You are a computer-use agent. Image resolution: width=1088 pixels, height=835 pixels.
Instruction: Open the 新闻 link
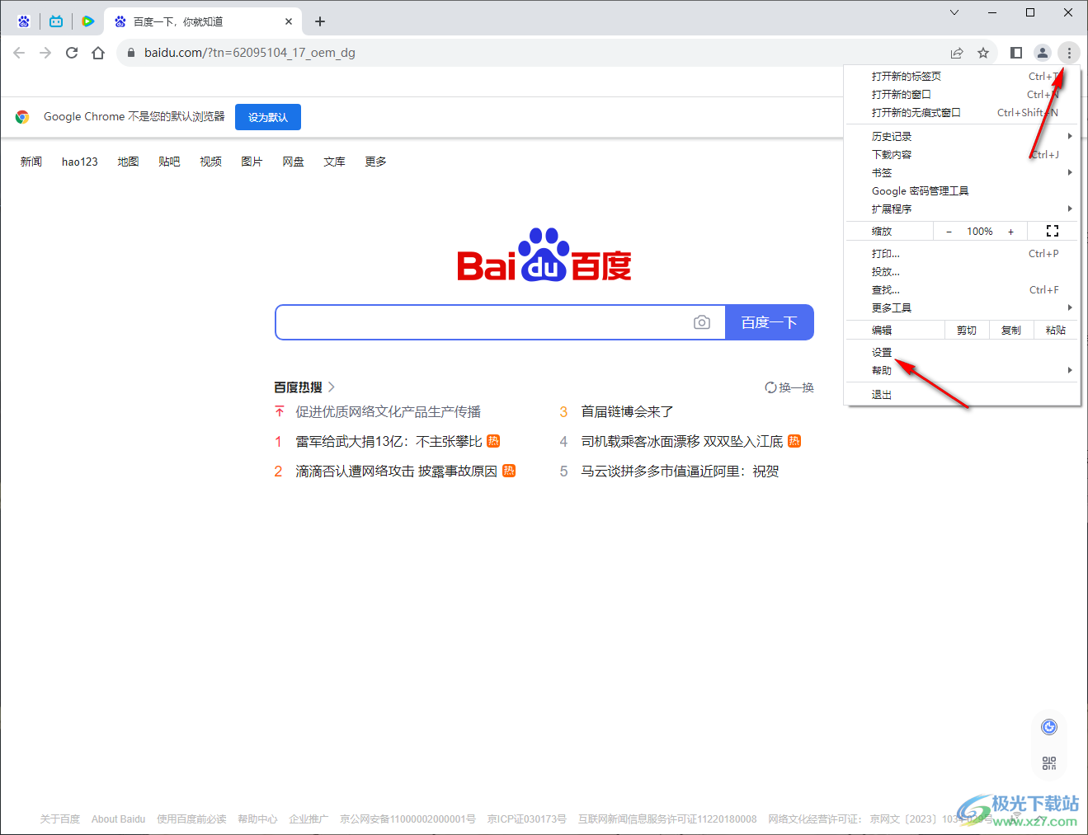click(31, 162)
